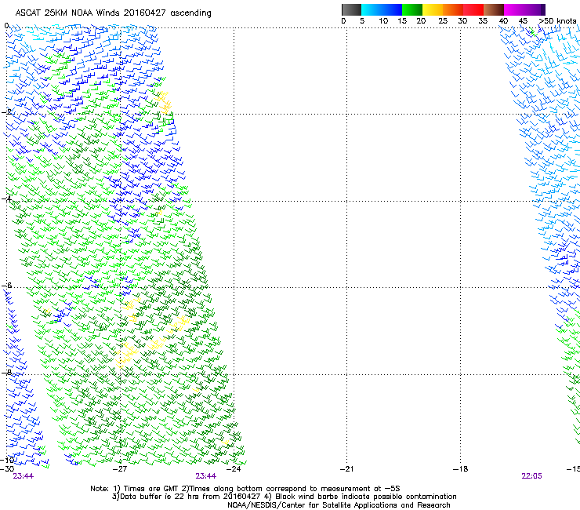Click the legend label '35'
The width and height of the screenshot is (580, 510).
click(x=483, y=21)
